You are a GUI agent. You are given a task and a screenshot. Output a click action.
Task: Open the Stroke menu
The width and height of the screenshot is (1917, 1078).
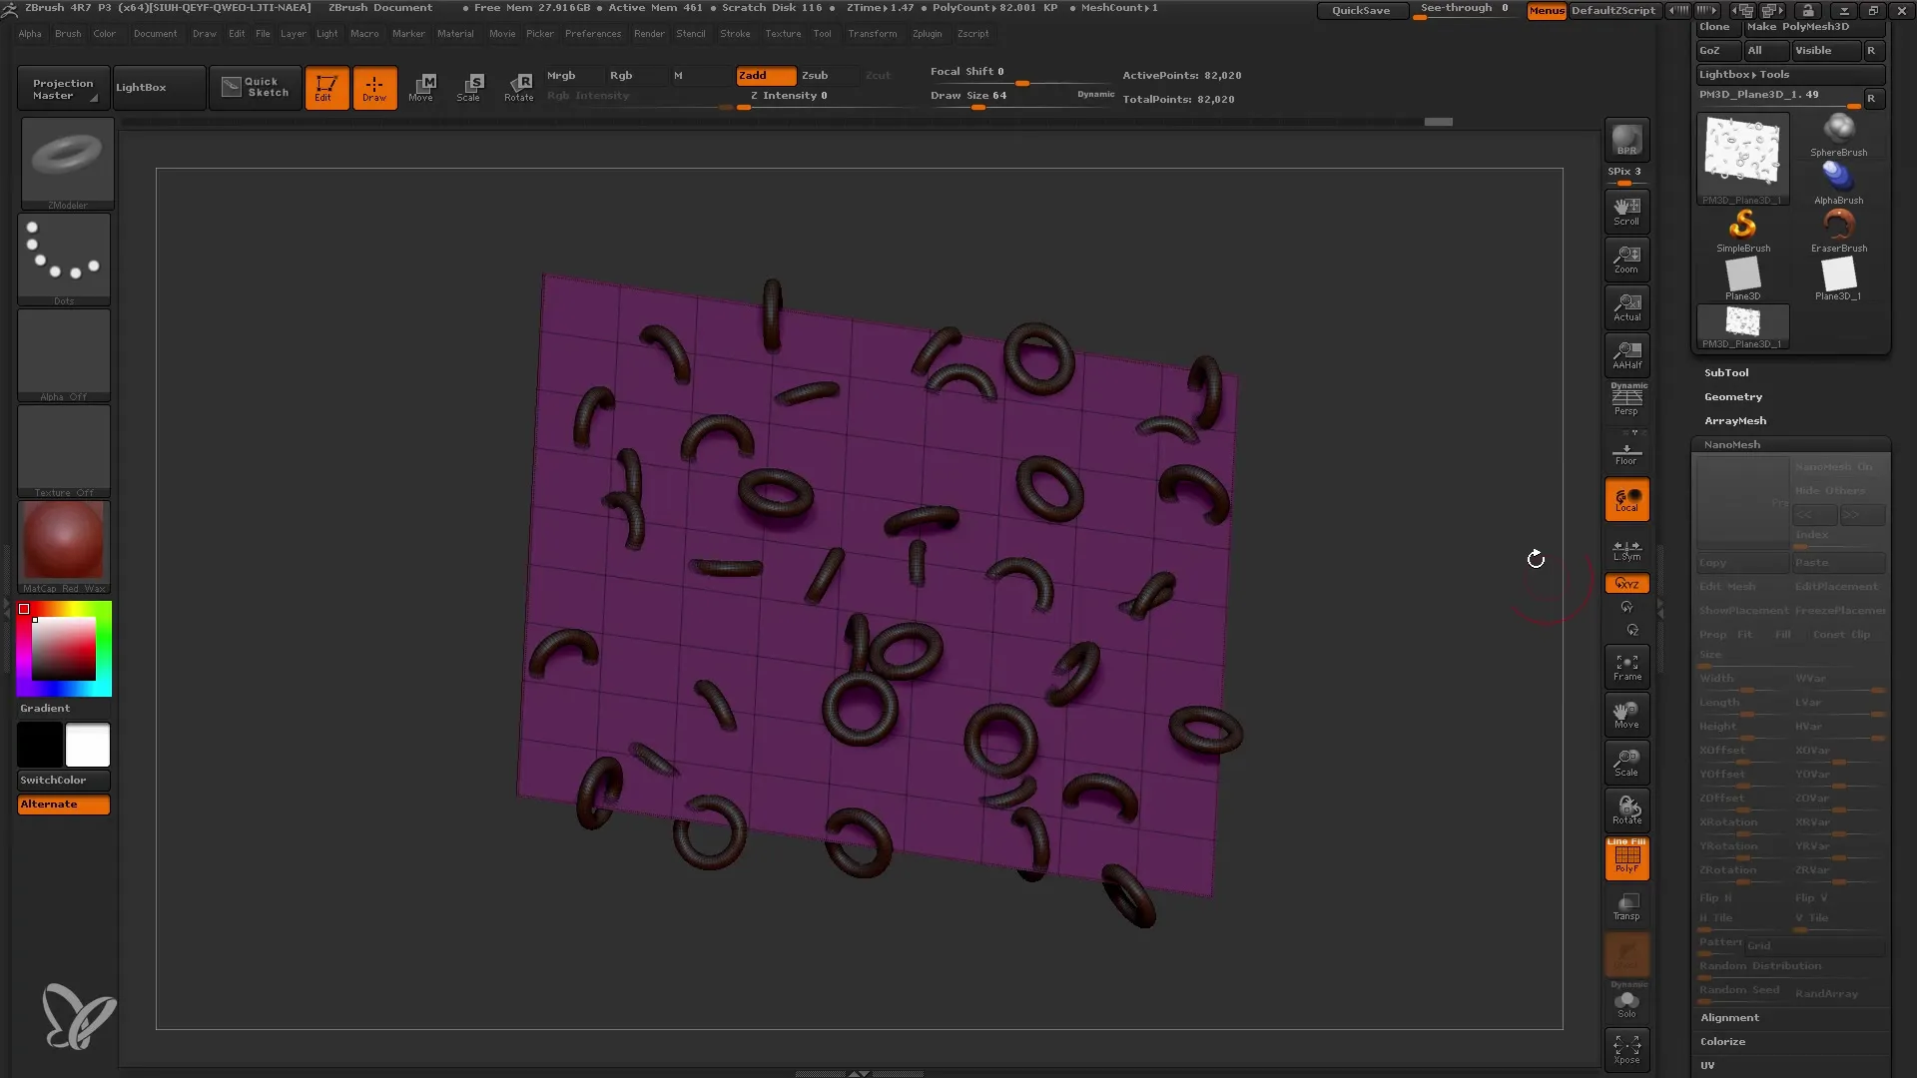click(735, 33)
